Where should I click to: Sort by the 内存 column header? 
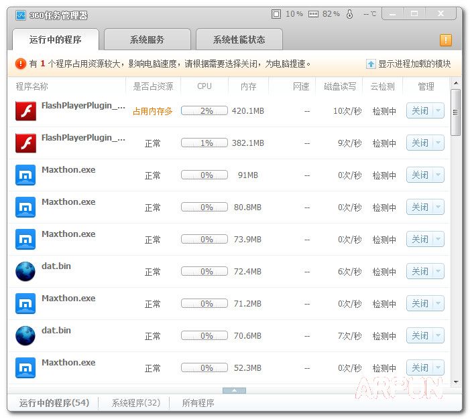click(247, 86)
